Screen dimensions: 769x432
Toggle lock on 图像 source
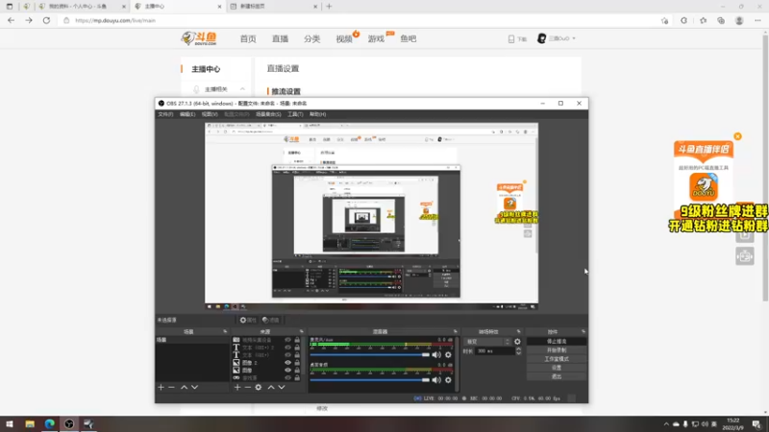coord(297,371)
